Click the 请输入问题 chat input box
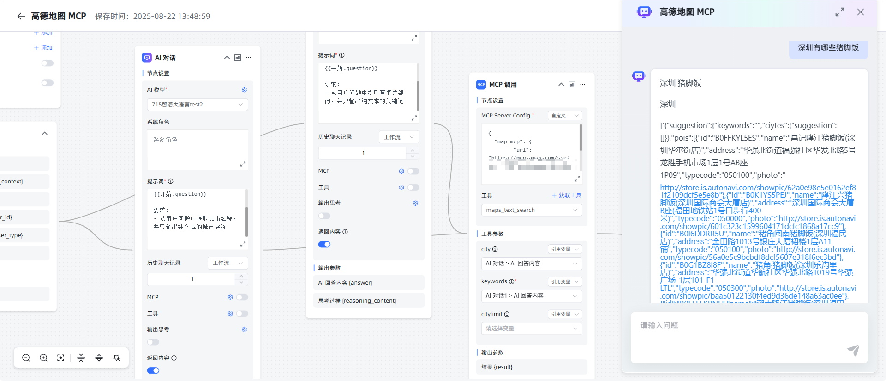This screenshot has height=381, width=886. click(749, 338)
